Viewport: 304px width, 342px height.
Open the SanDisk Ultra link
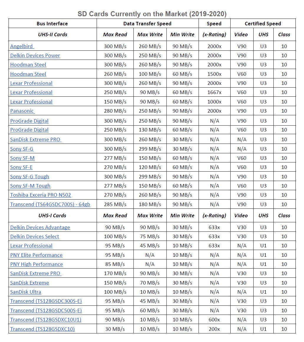(26, 292)
